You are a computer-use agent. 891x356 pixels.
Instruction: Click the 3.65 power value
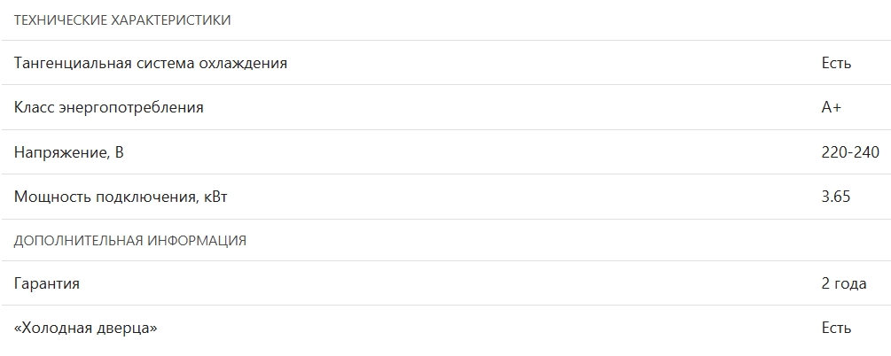(836, 197)
